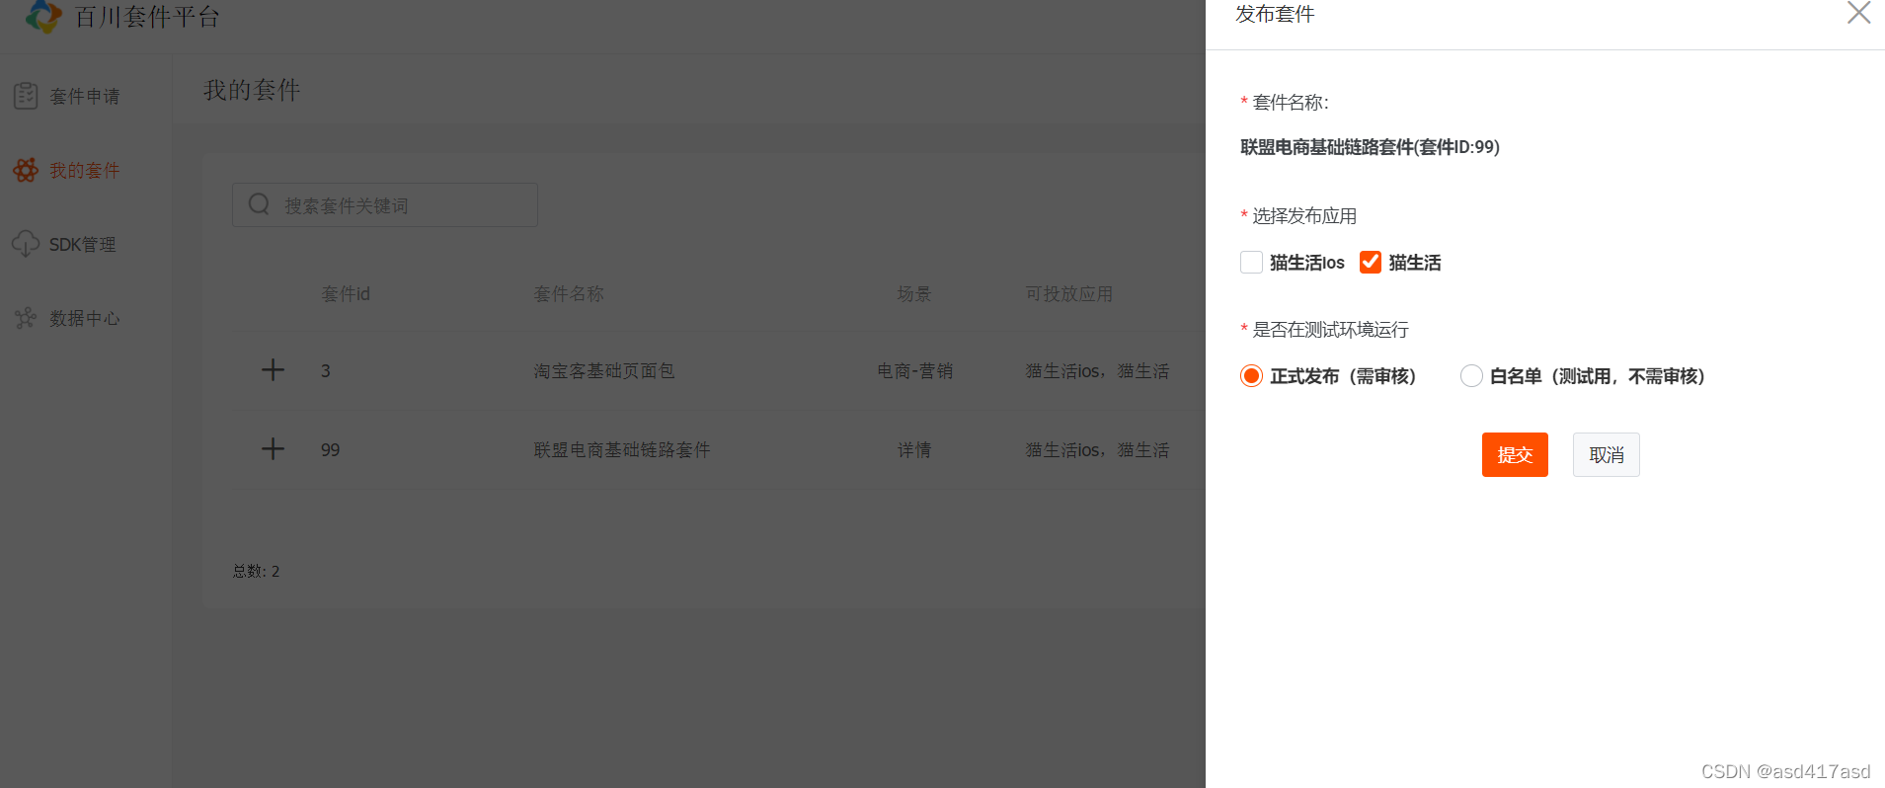Click the 联盟电商基础链路套件 table cell

pyautogui.click(x=622, y=449)
